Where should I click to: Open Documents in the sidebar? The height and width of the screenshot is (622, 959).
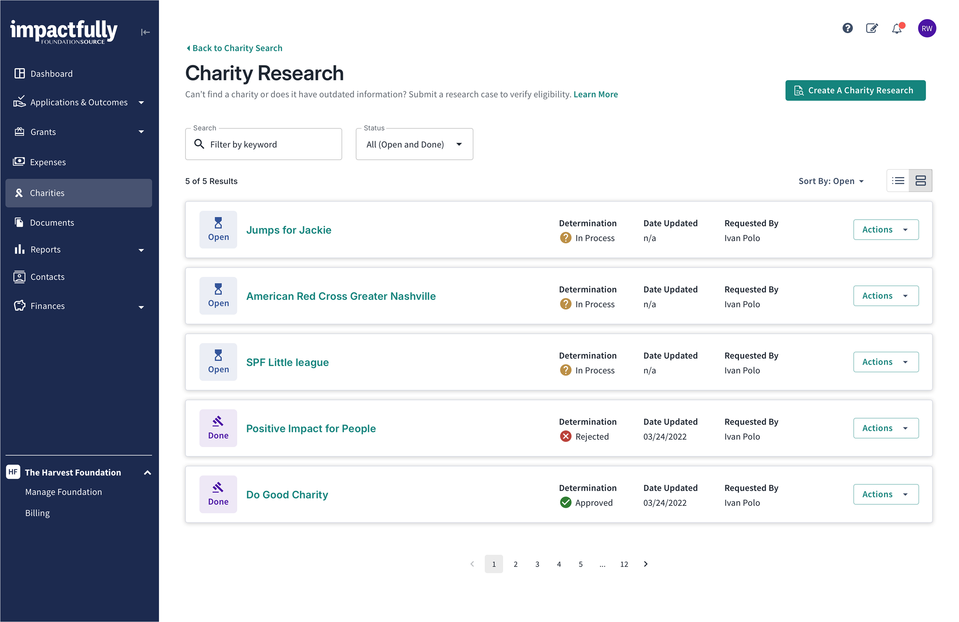tap(52, 223)
